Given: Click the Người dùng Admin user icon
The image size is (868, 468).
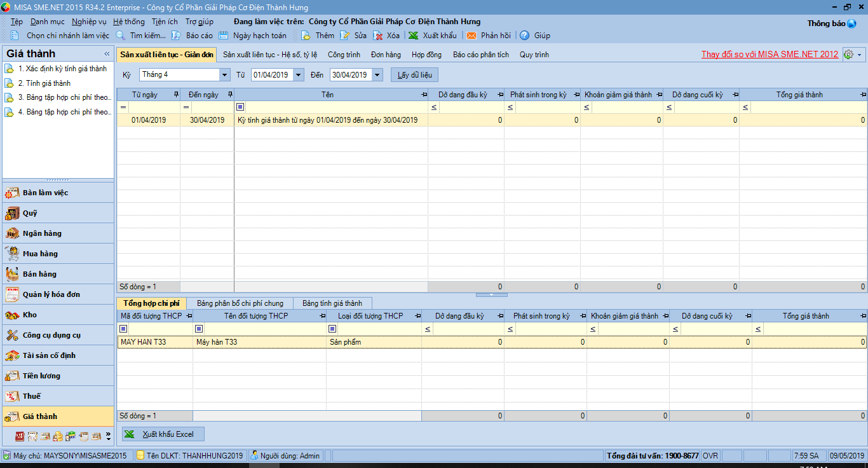Looking at the screenshot, I should (x=254, y=456).
